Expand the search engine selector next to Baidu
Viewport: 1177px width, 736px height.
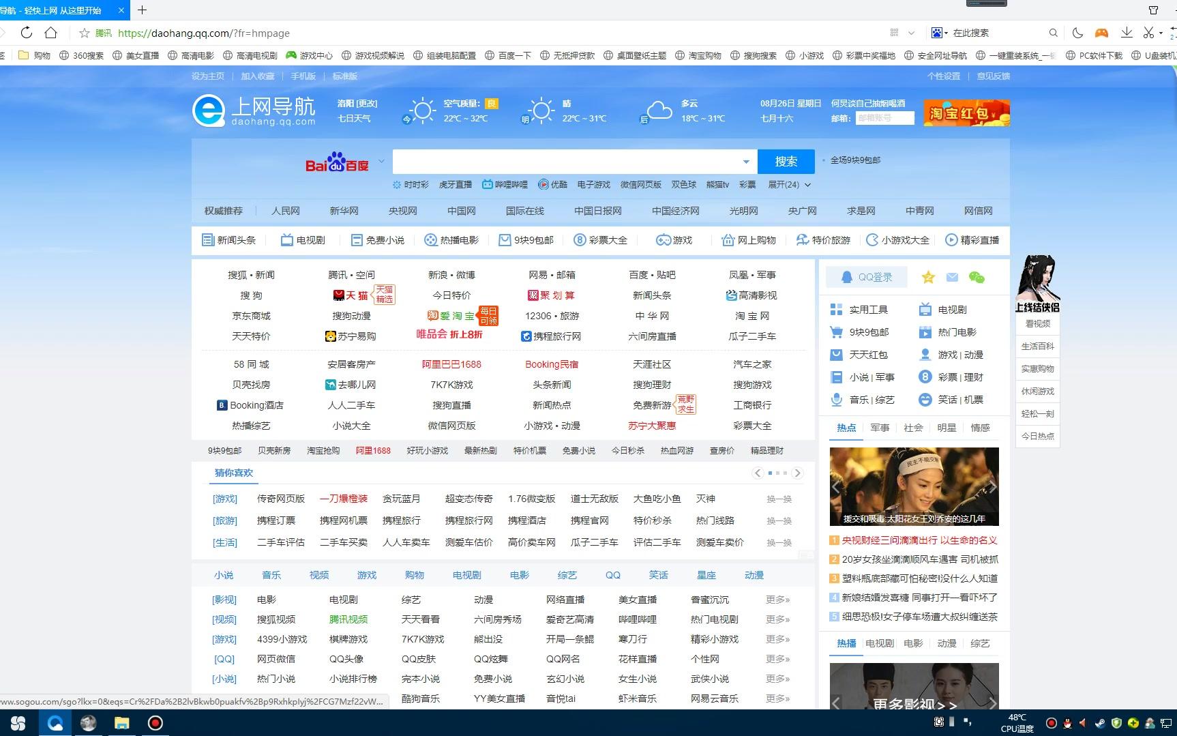381,162
